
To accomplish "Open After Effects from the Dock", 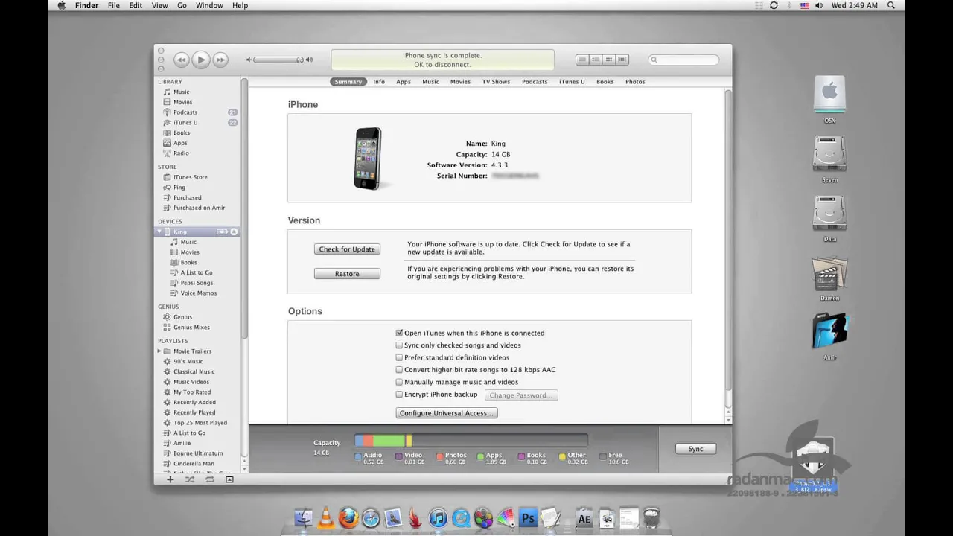I will pos(584,518).
